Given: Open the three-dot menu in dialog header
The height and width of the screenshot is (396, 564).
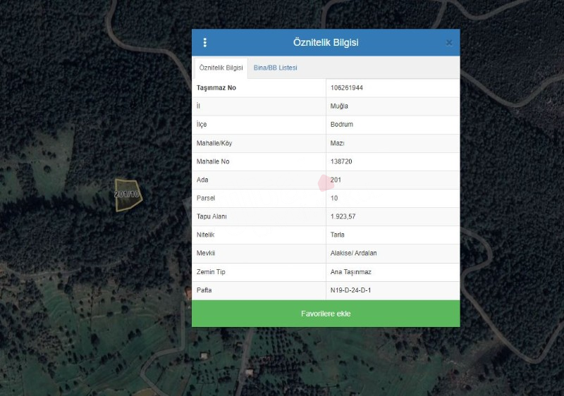Looking at the screenshot, I should [205, 42].
